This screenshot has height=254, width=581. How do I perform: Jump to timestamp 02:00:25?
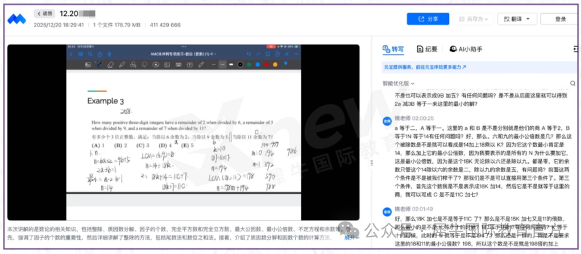pos(424,119)
